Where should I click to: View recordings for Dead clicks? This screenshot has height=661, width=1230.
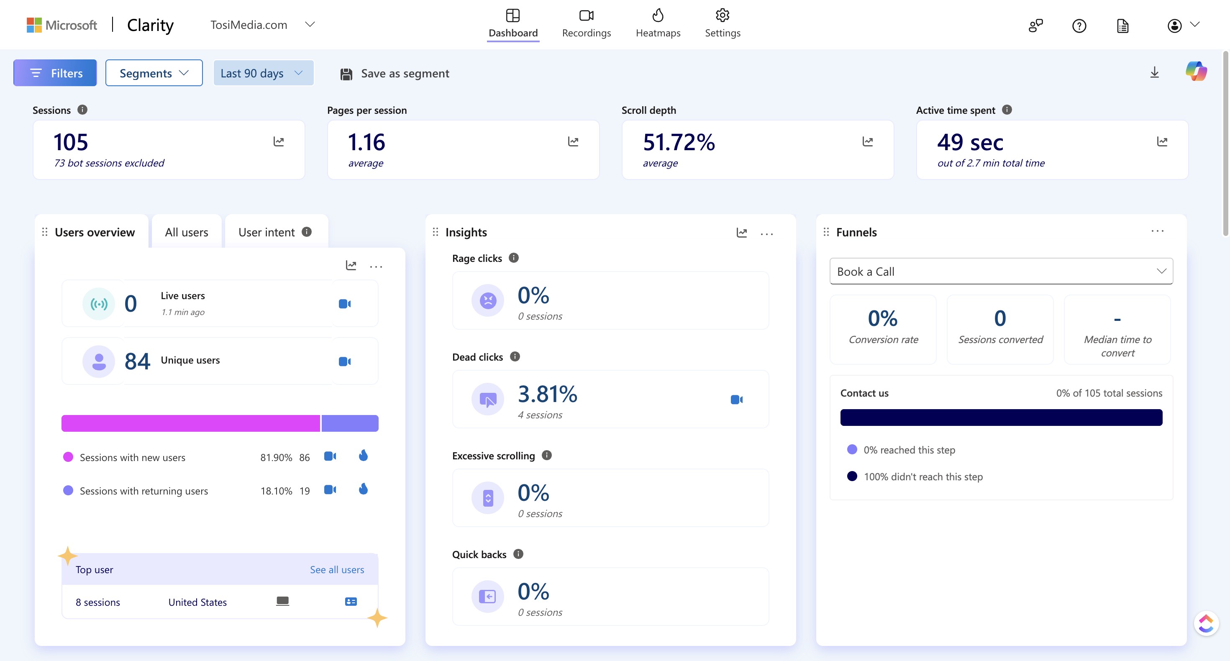pyautogui.click(x=736, y=399)
